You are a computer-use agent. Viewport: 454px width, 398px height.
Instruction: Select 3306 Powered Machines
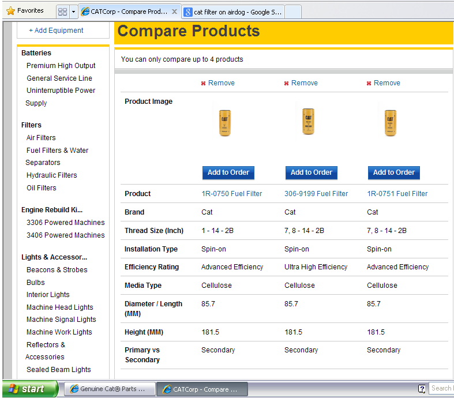[x=65, y=223]
